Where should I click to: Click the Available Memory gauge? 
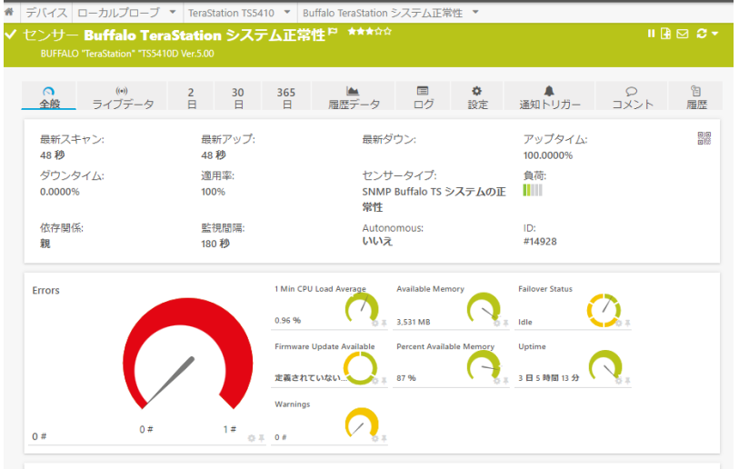pyautogui.click(x=484, y=308)
